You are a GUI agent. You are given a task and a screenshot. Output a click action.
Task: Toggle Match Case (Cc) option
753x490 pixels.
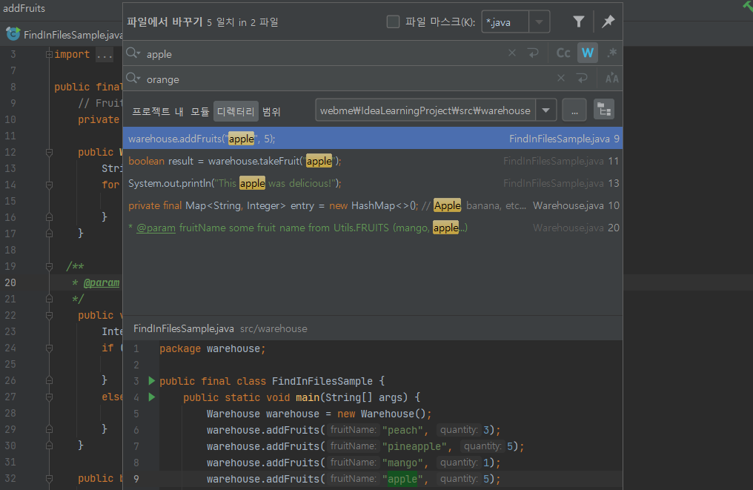point(563,53)
